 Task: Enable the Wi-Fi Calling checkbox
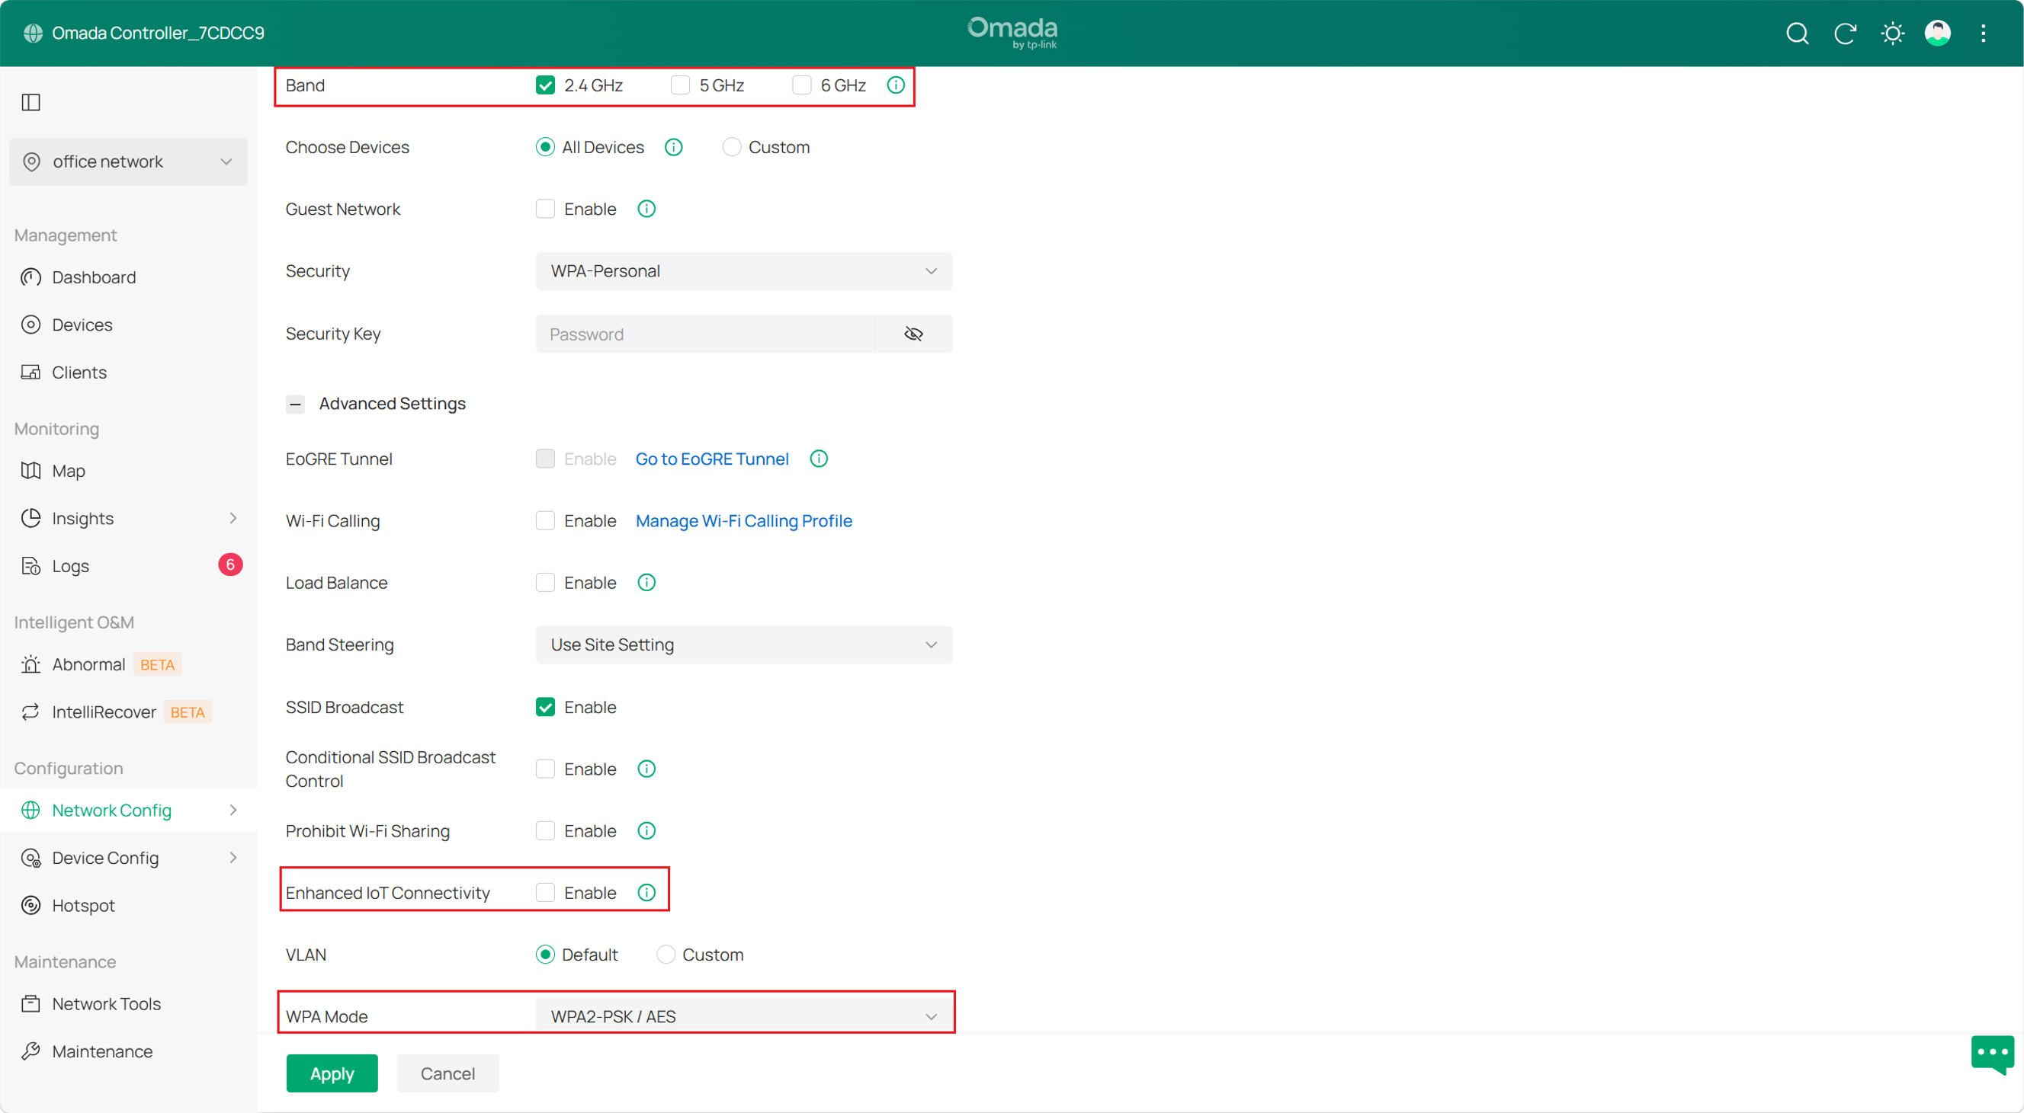click(x=545, y=520)
